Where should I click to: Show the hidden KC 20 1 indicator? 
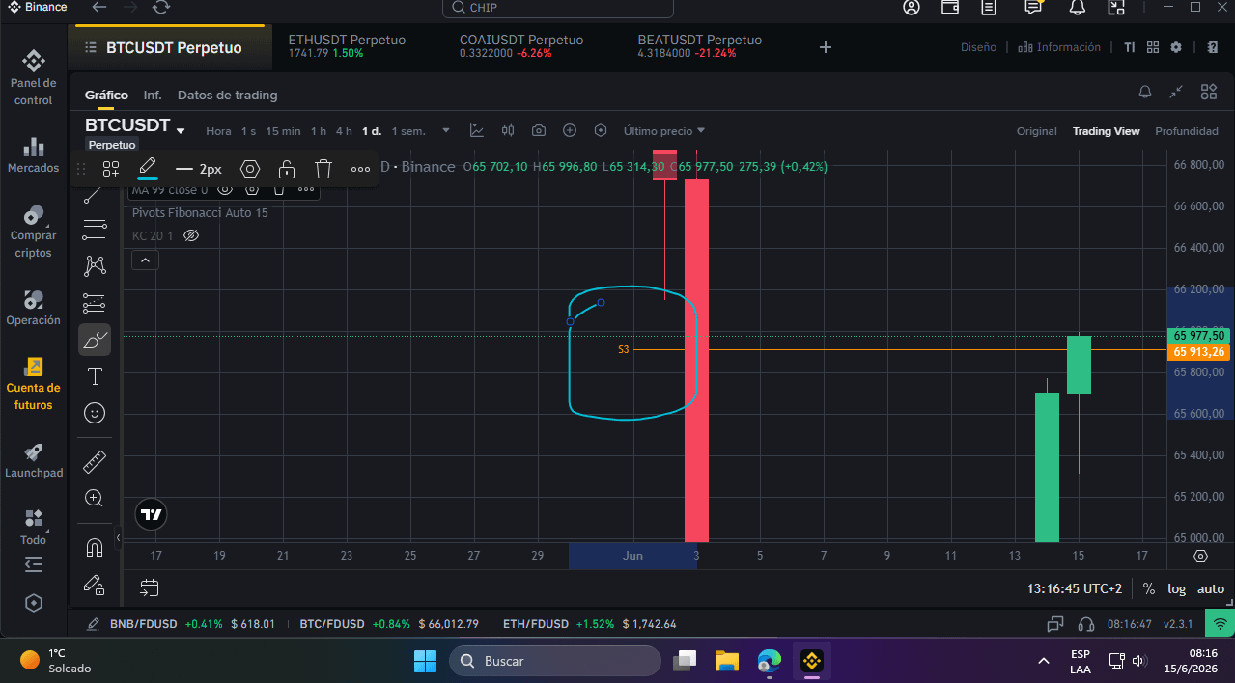[x=191, y=235]
